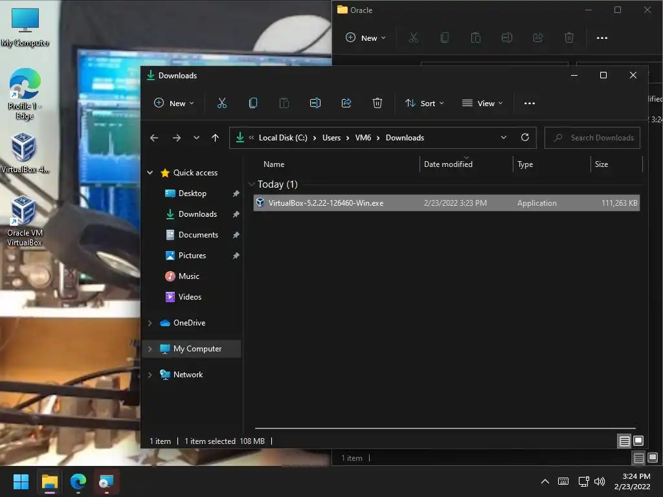Open Downloads in Quick access sidebar
Viewport: 663px width, 497px height.
point(197,214)
